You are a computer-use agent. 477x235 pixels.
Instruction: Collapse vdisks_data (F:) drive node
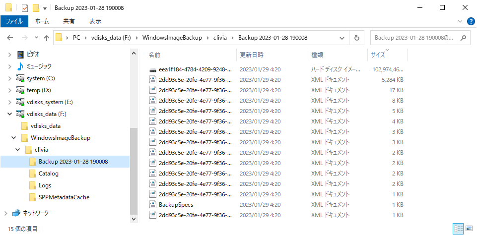click(10, 114)
